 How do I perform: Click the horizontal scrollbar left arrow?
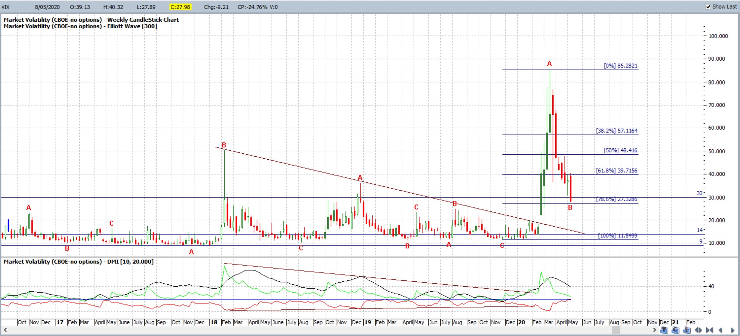pos(5,330)
